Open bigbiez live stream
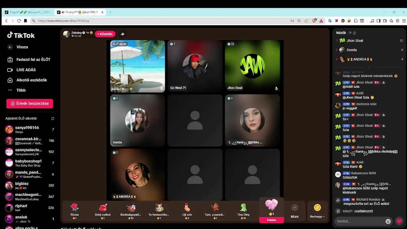407x229 pixels. (x=30, y=185)
